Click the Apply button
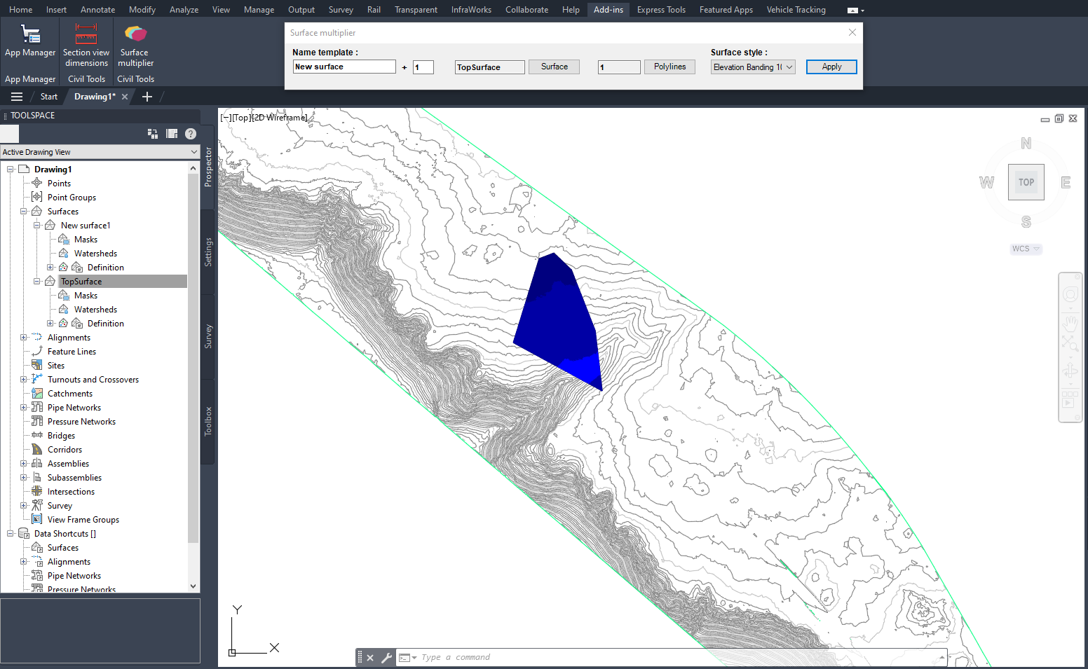Image resolution: width=1088 pixels, height=669 pixels. (x=831, y=67)
